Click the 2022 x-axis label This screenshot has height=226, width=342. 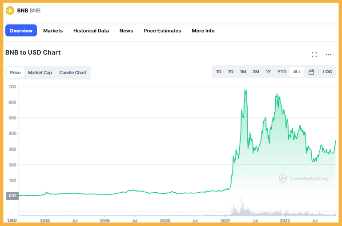coord(285,221)
